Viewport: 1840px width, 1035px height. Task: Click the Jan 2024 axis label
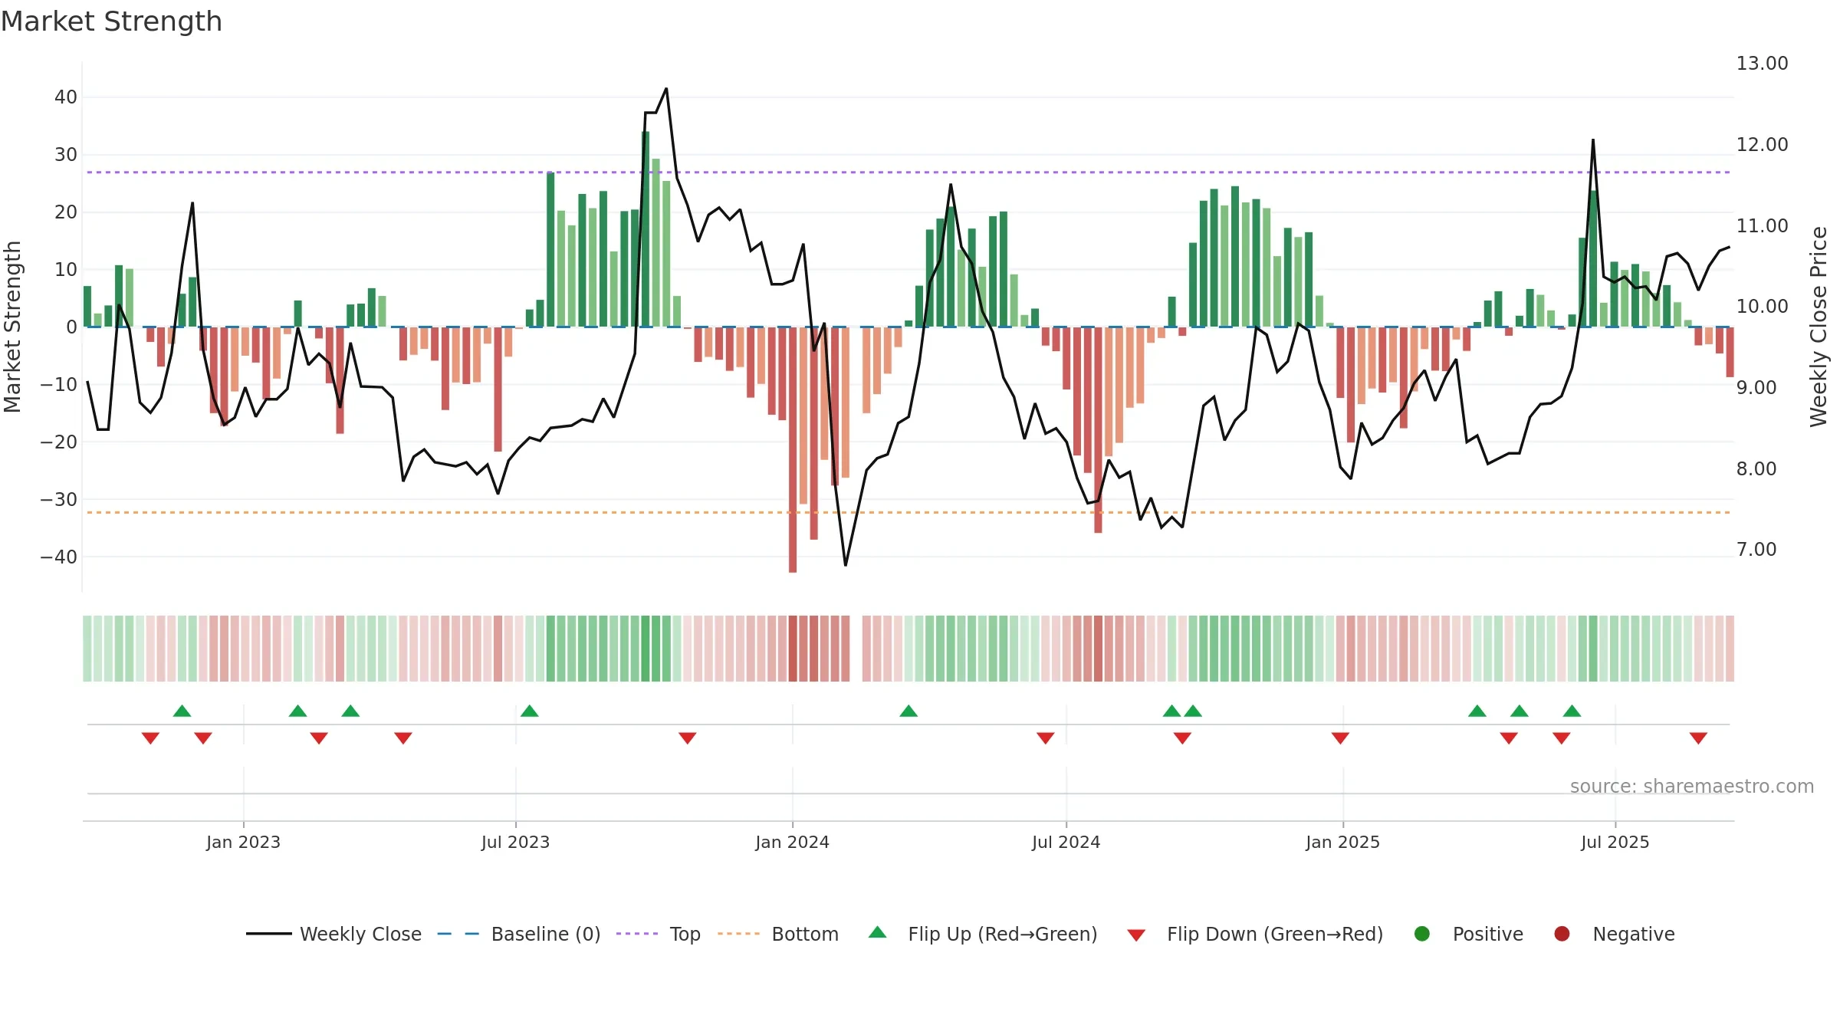(x=792, y=842)
